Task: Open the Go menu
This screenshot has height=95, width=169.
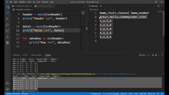Action: click(x=34, y=2)
